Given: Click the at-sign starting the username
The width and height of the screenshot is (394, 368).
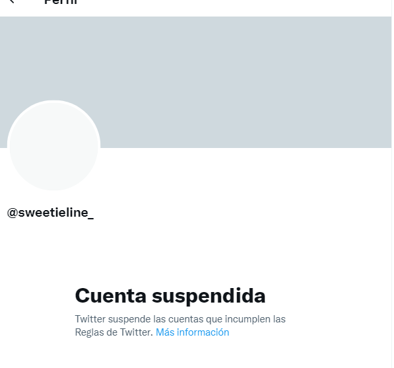Looking at the screenshot, I should tap(13, 213).
